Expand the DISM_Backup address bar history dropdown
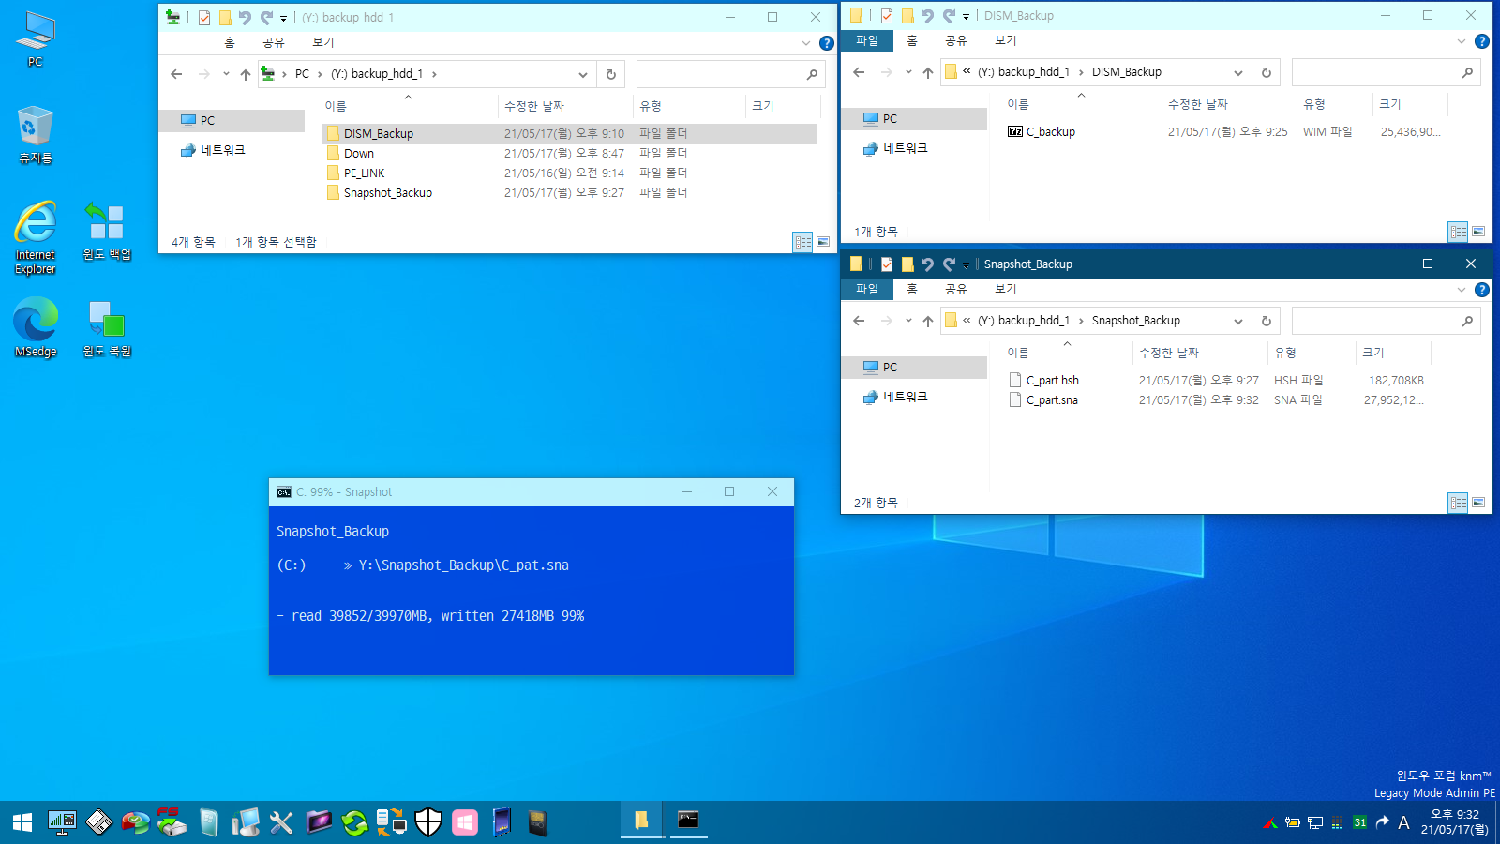The image size is (1500, 844). [1238, 72]
